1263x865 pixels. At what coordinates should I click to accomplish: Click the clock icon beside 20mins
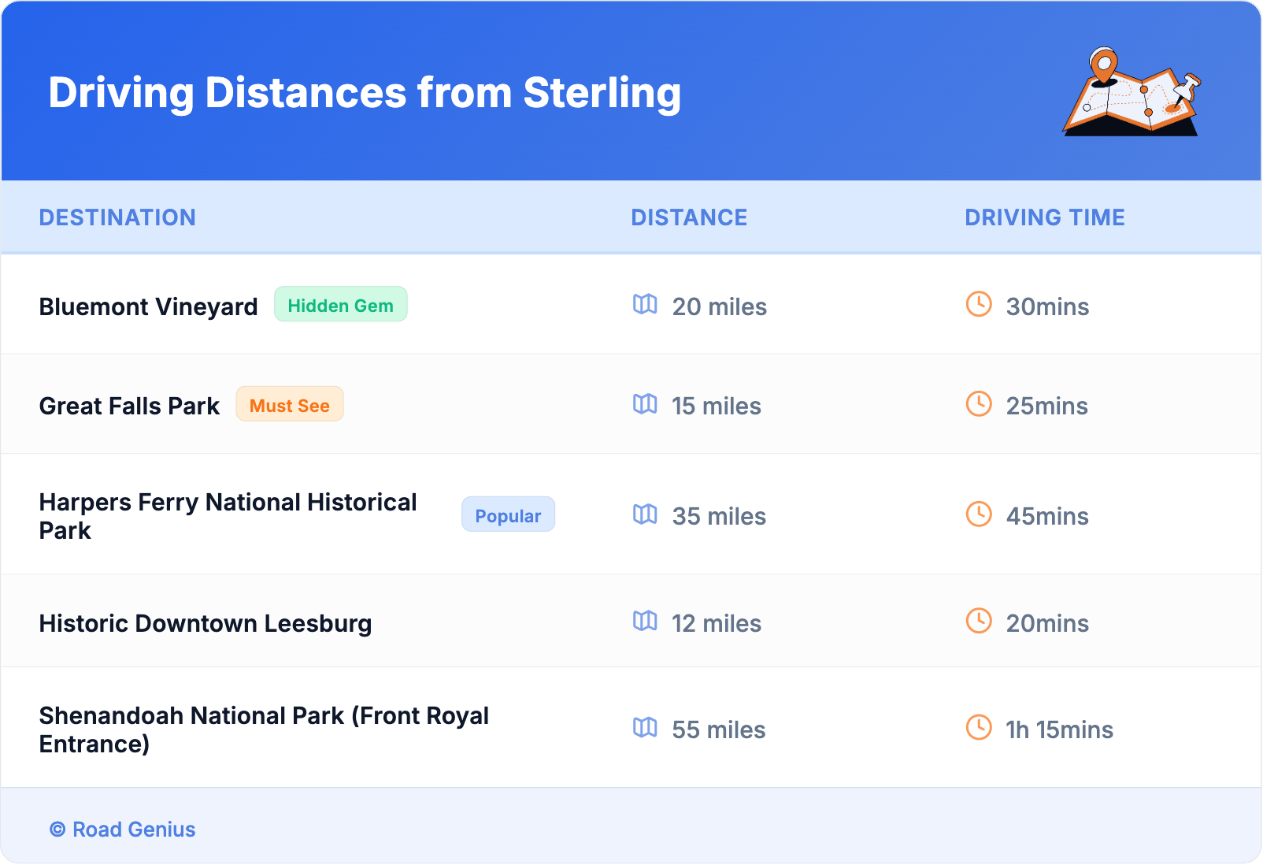point(979,622)
